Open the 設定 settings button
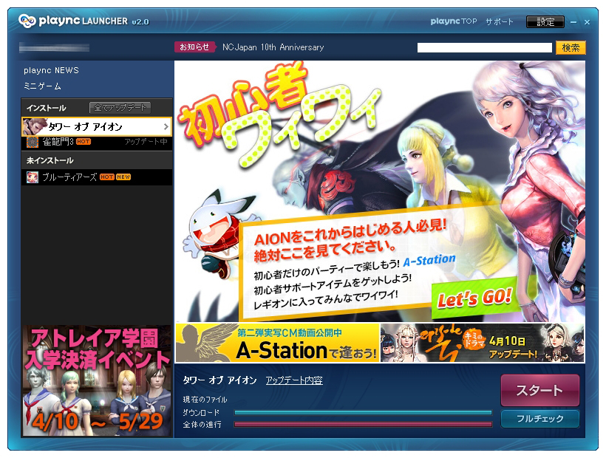 [545, 21]
